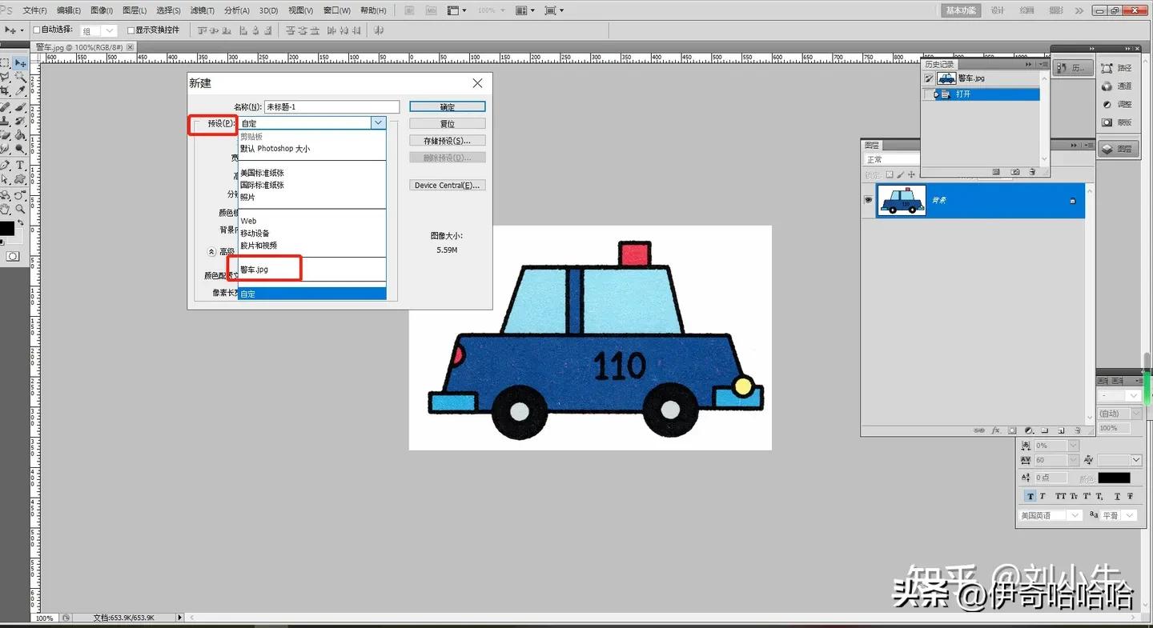Click the 名称 name input field
The height and width of the screenshot is (628, 1153).
(x=331, y=106)
